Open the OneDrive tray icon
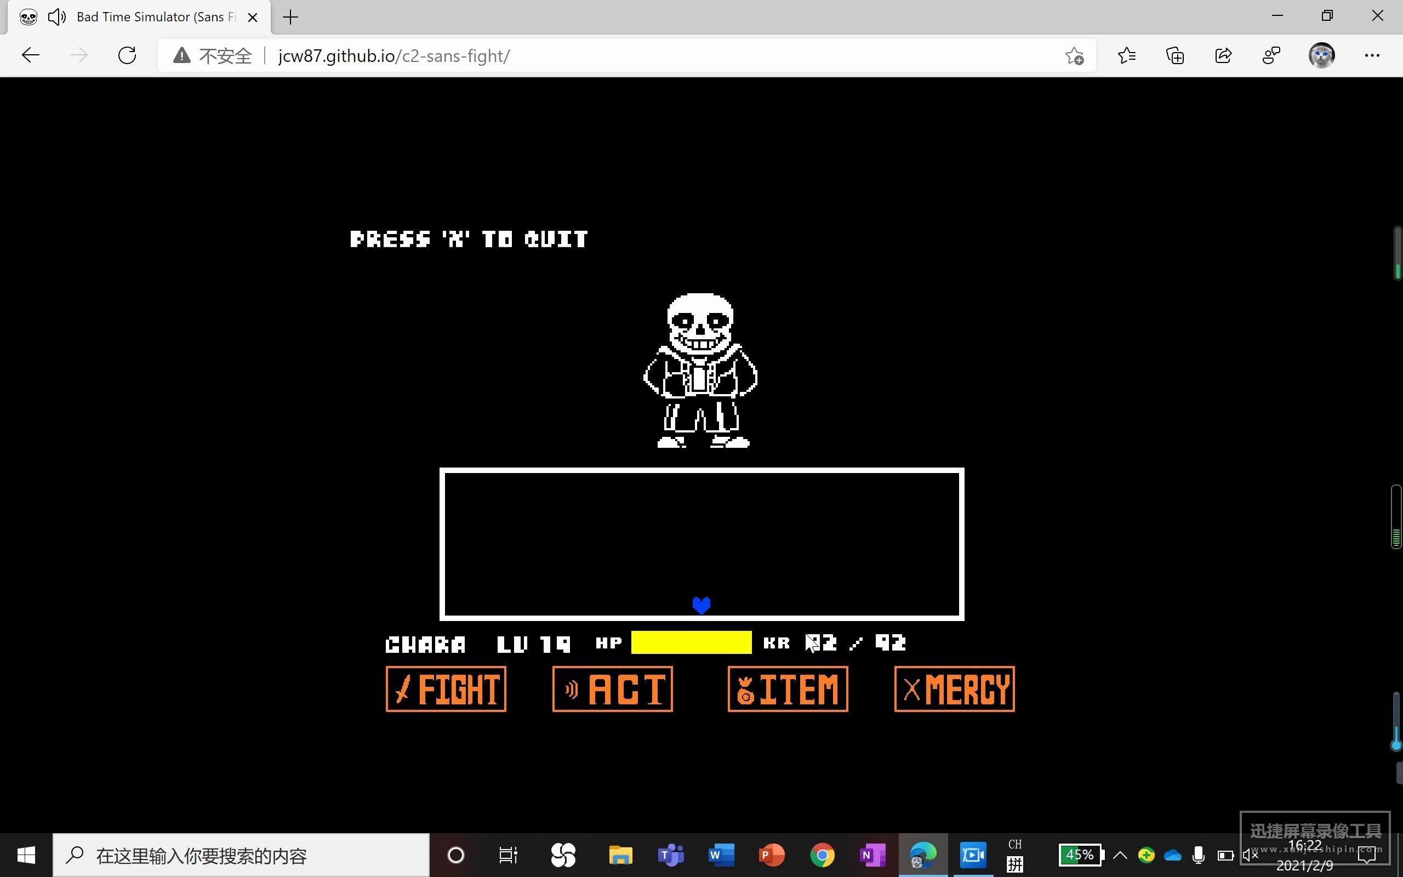This screenshot has width=1403, height=877. pyautogui.click(x=1172, y=856)
